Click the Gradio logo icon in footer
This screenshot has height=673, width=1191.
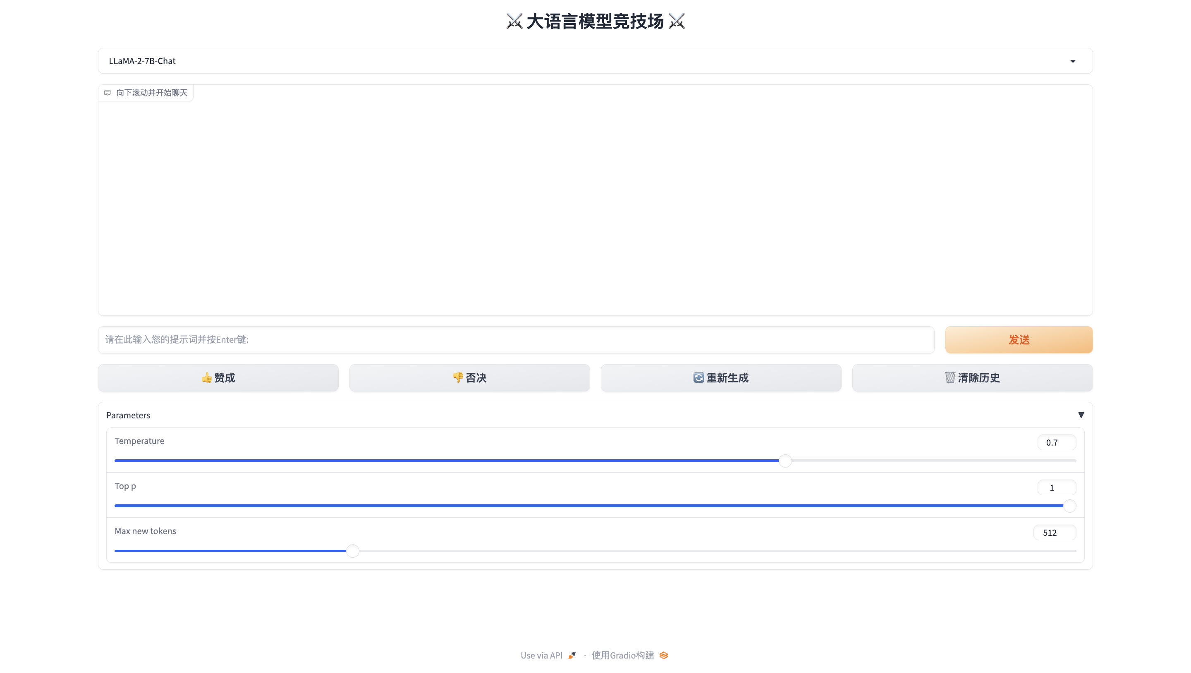[664, 655]
